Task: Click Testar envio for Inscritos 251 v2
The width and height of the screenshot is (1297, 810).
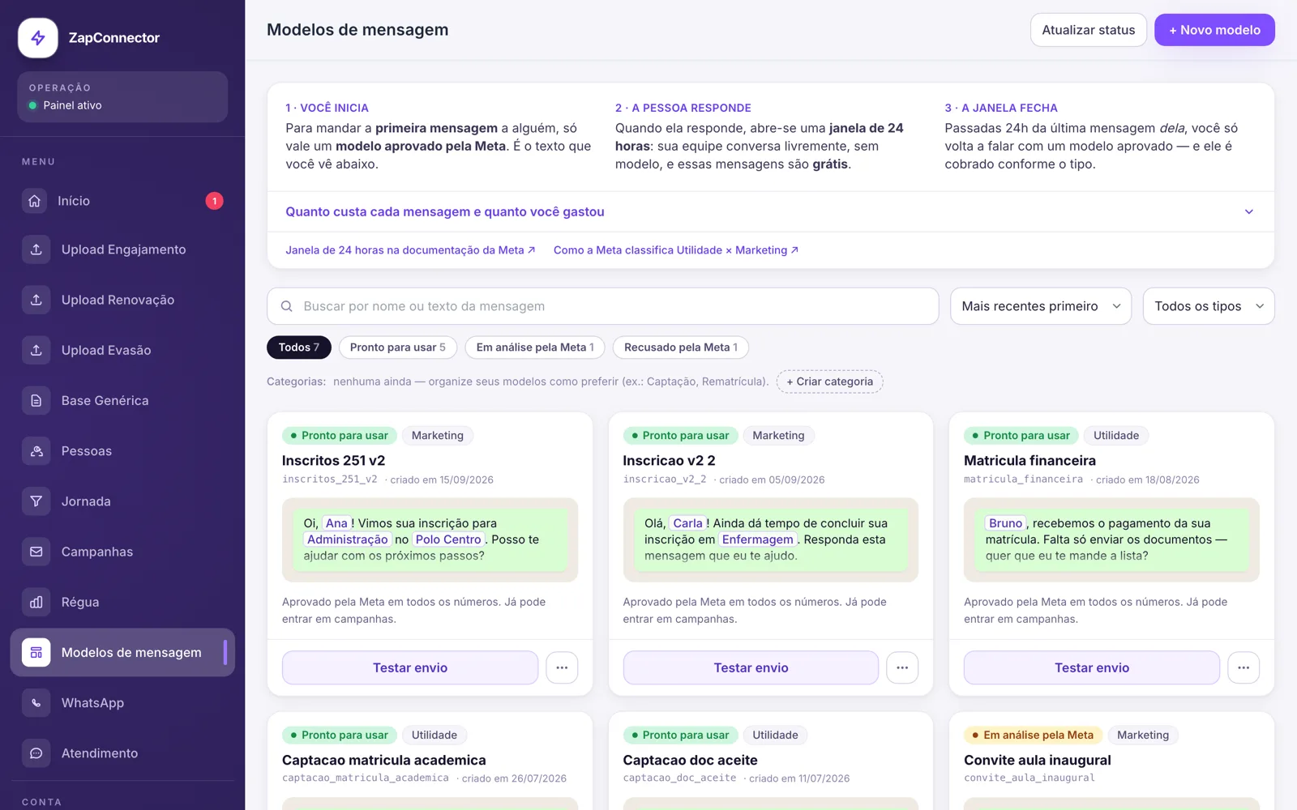Action: click(410, 667)
